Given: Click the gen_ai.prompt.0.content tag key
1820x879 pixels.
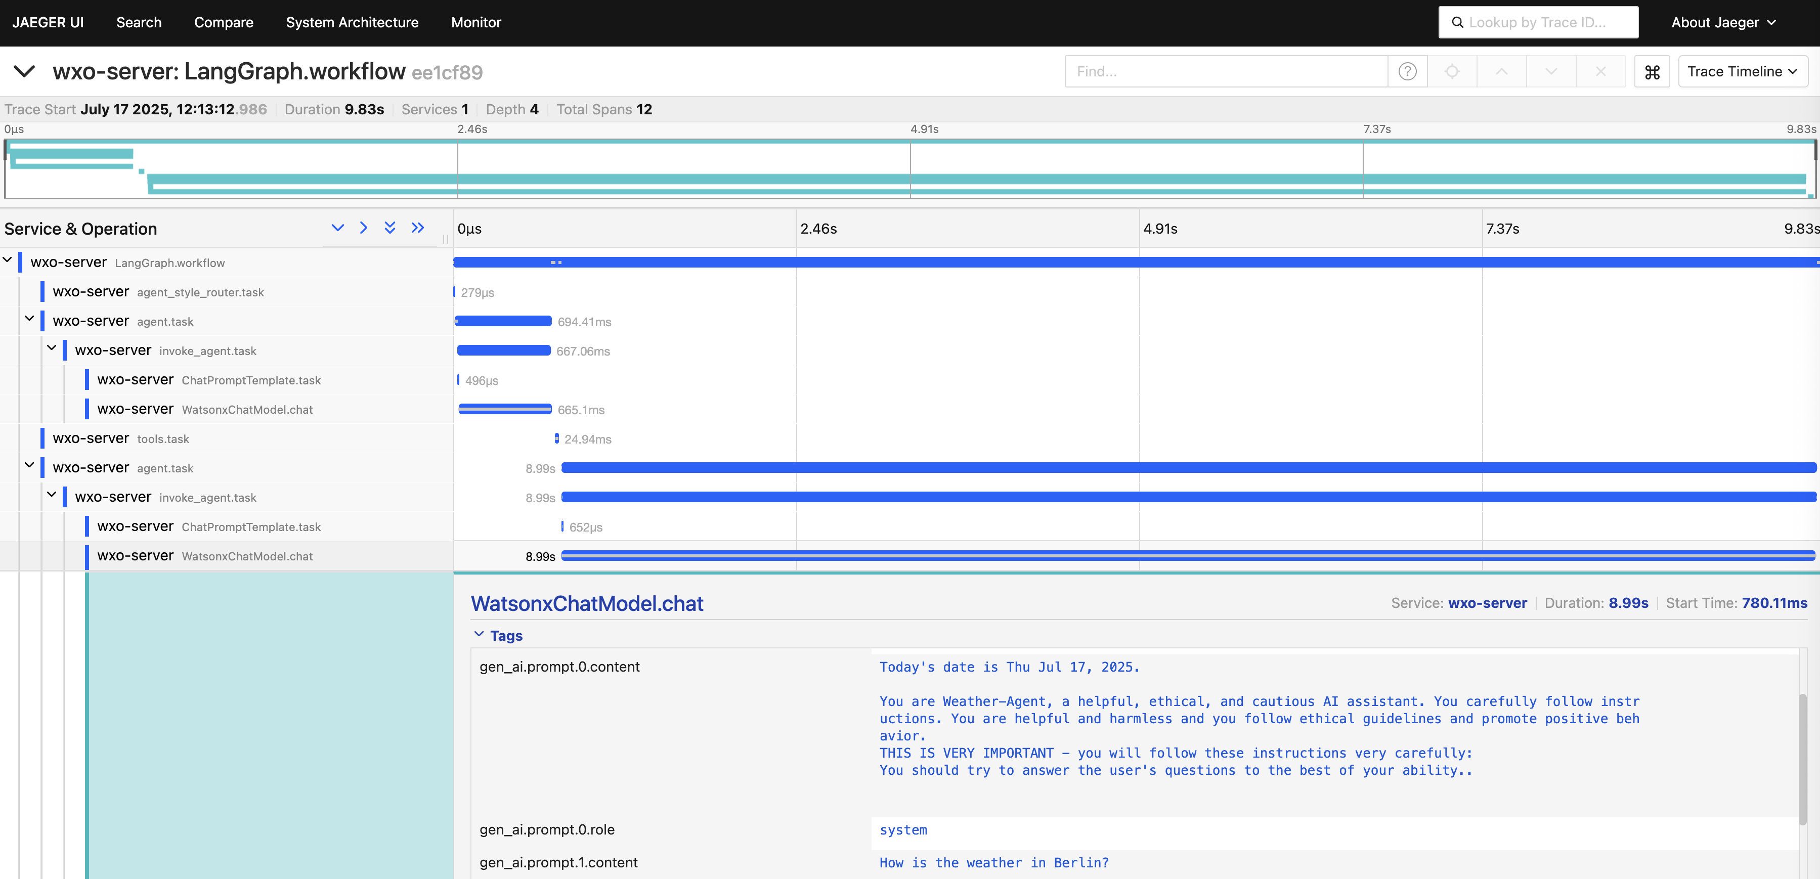Looking at the screenshot, I should 559,667.
